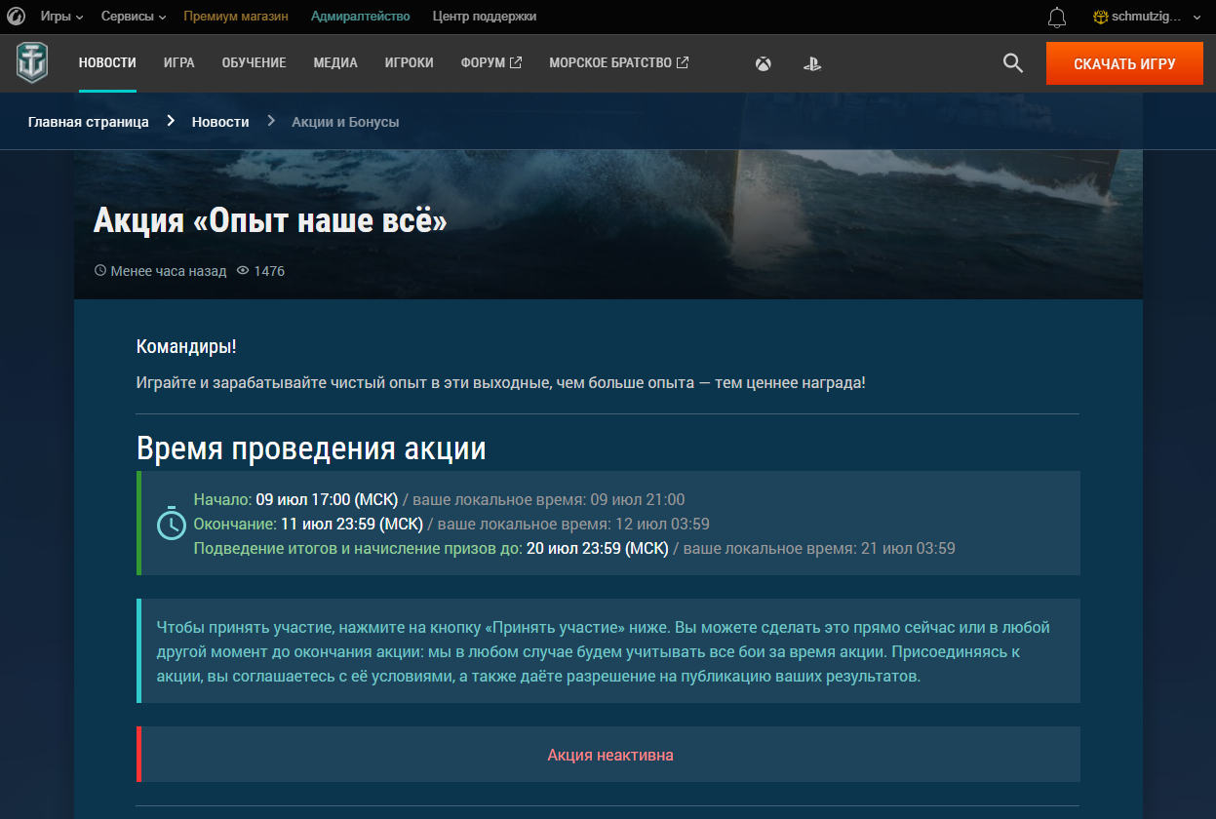
Task: Click chevron after Новости breadcrumb
Action: (271, 121)
